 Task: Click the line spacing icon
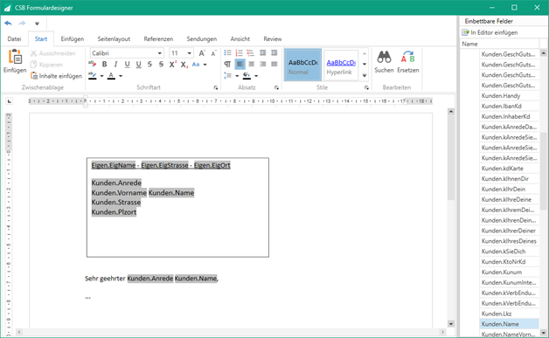(228, 75)
